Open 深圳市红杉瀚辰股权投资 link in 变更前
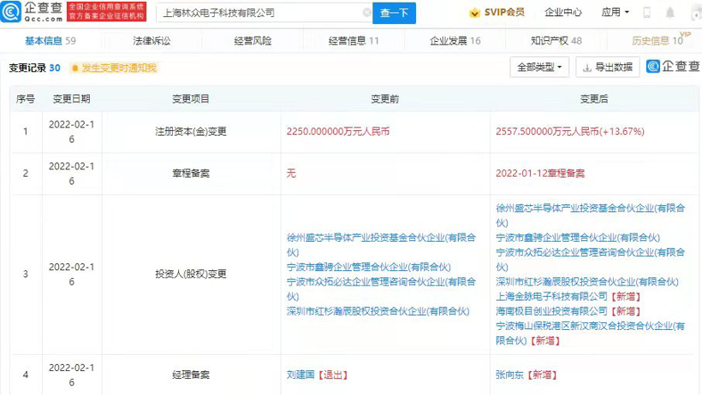702x395 pixels. [378, 311]
